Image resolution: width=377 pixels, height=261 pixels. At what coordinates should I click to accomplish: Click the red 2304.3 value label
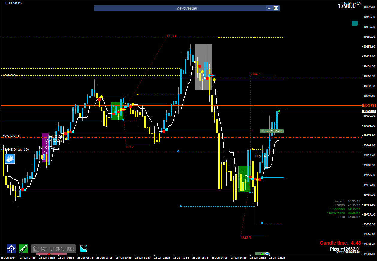coord(255,74)
